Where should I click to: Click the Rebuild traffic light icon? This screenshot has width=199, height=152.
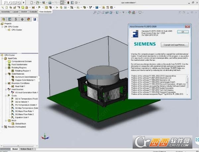(68, 3)
